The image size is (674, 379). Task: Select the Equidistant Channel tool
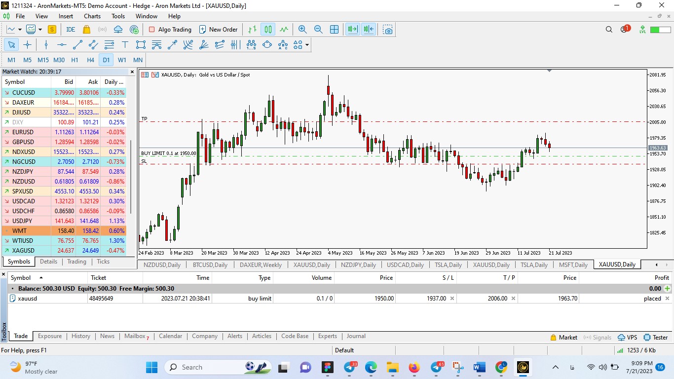pos(93,45)
